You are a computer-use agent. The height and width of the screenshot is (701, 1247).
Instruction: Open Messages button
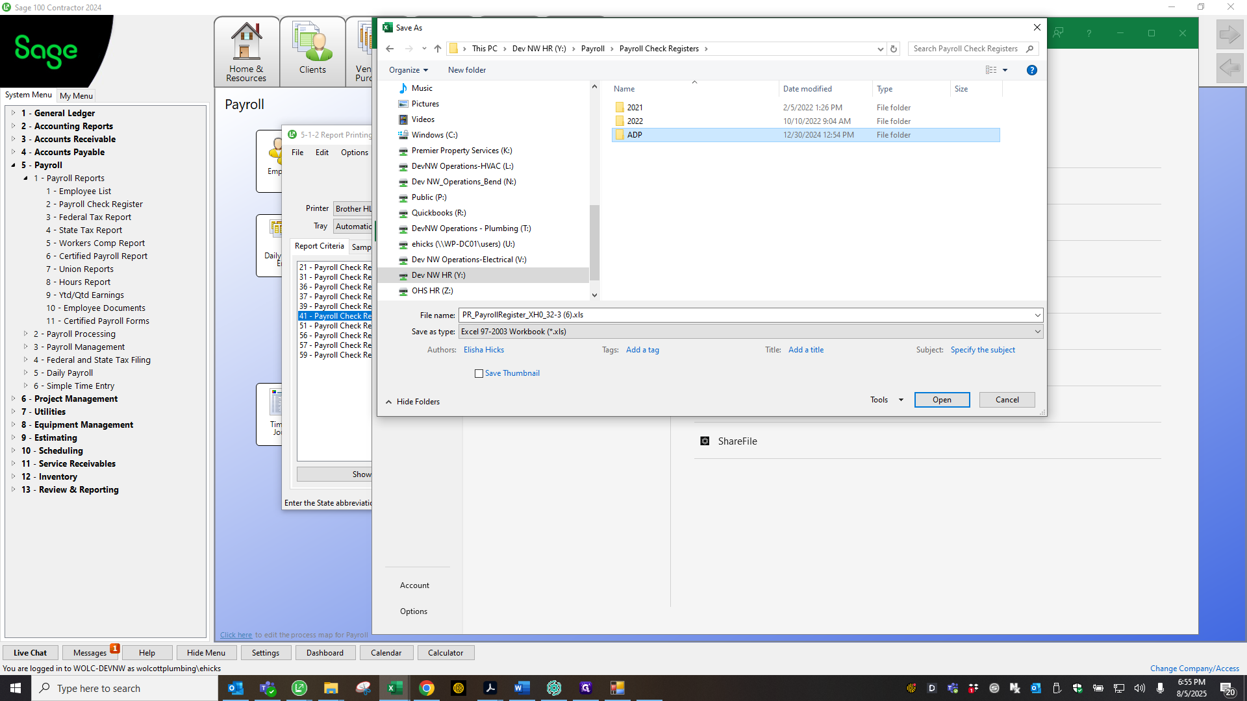tap(90, 653)
